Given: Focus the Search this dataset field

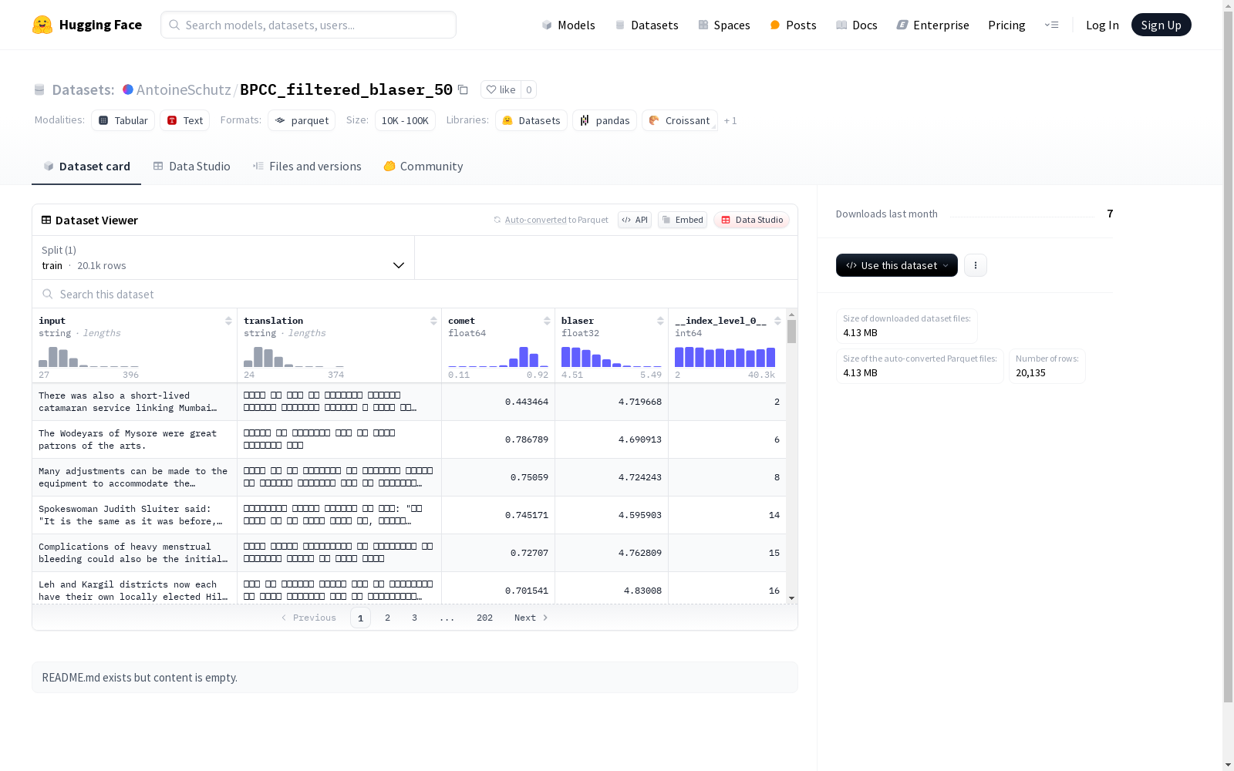Looking at the screenshot, I should click(x=415, y=295).
